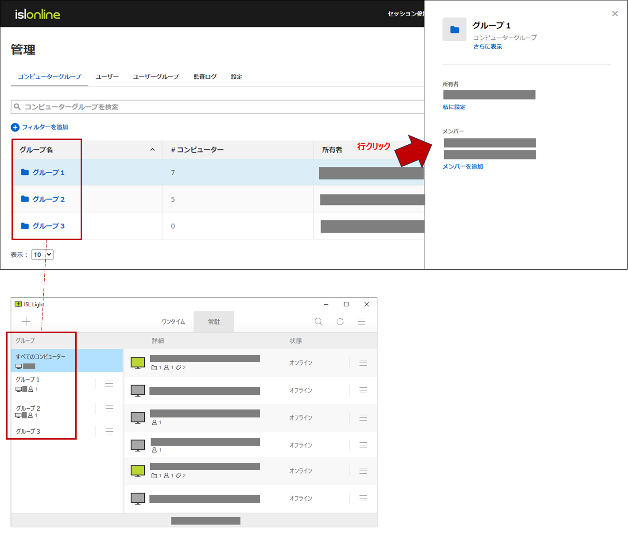The width and height of the screenshot is (628, 533).
Task: Select すべてのコンピューター in ISL Light groups
Action: coord(67,361)
